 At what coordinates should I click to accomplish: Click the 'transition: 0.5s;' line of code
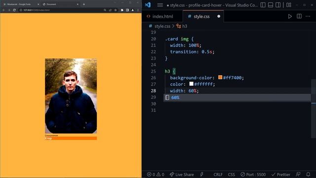[192, 52]
